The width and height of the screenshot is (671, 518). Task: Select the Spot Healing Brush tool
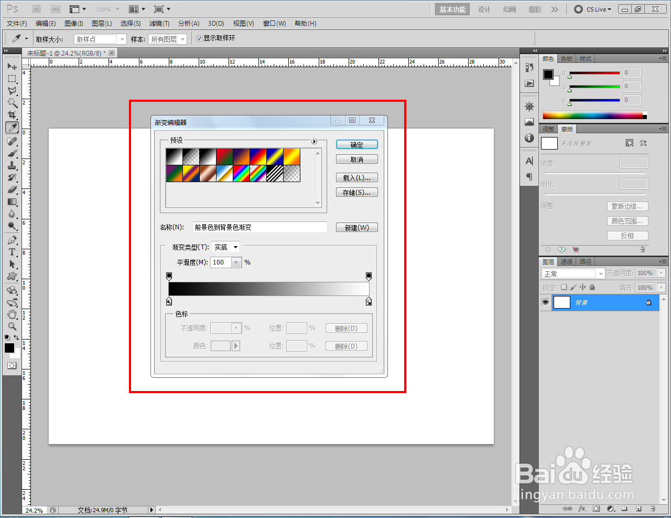pyautogui.click(x=12, y=141)
